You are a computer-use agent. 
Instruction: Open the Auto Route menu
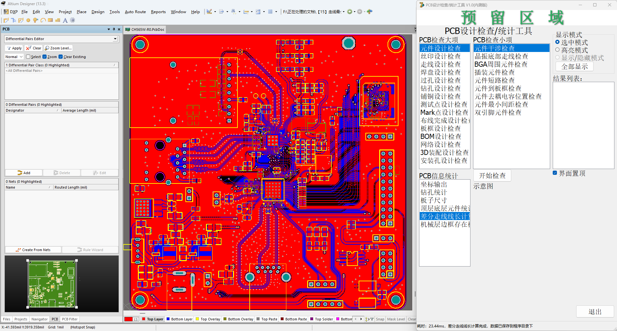coord(135,12)
